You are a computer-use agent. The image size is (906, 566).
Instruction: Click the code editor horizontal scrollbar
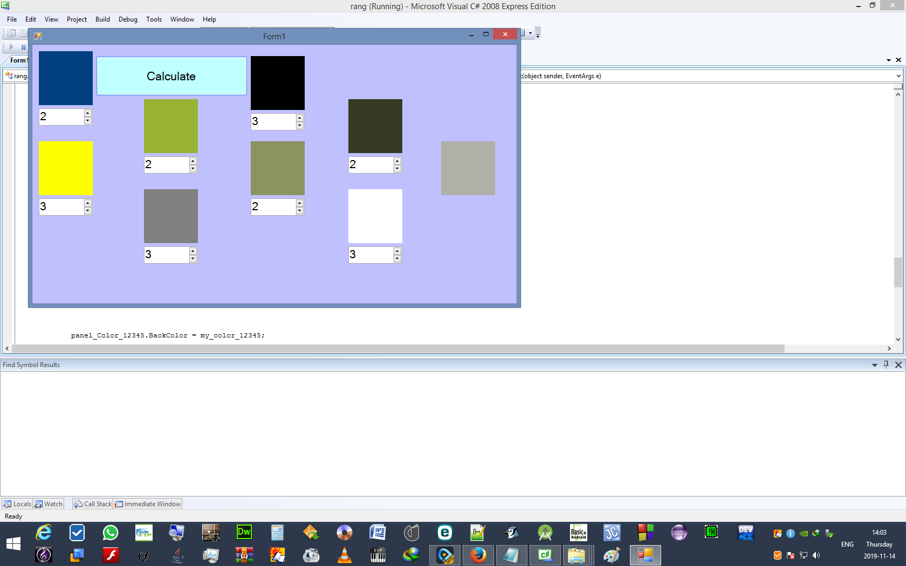point(398,349)
